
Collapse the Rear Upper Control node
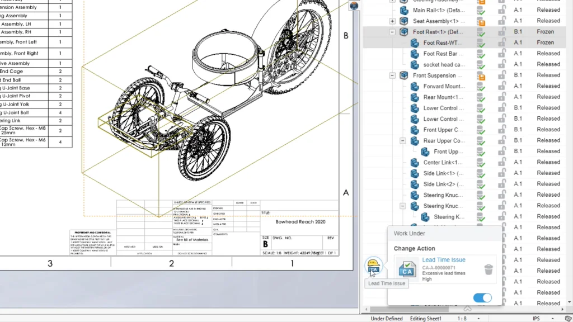point(403,141)
